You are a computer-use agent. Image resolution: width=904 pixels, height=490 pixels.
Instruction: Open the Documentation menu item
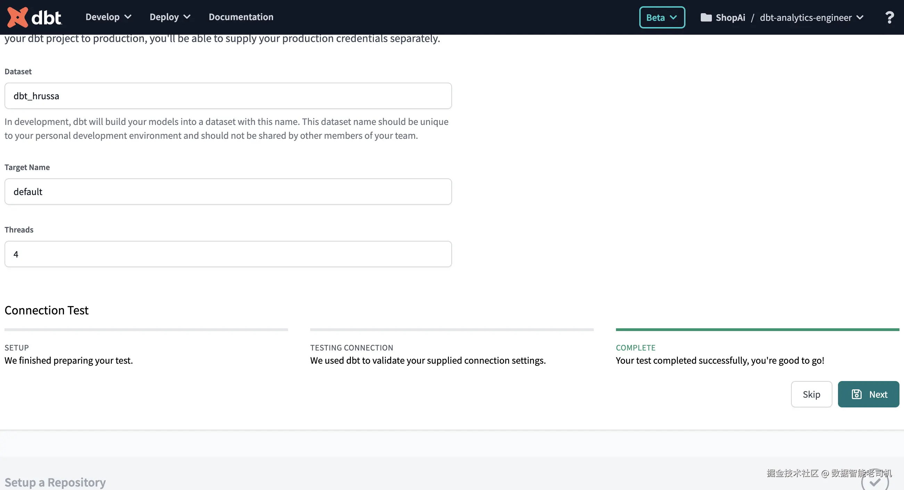tap(241, 17)
